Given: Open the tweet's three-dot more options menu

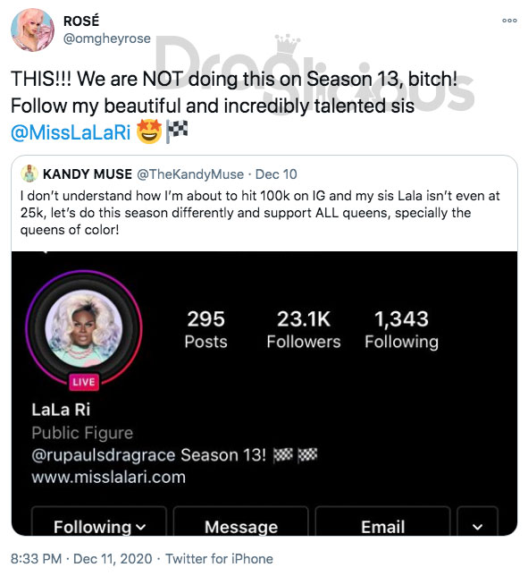Looking at the screenshot, I should 509,21.
